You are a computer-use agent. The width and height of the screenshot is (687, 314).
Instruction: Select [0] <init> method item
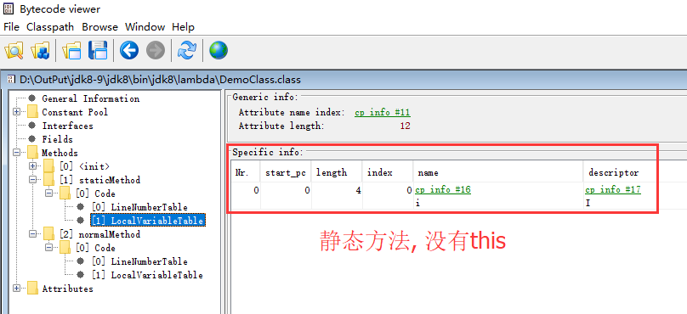(84, 166)
